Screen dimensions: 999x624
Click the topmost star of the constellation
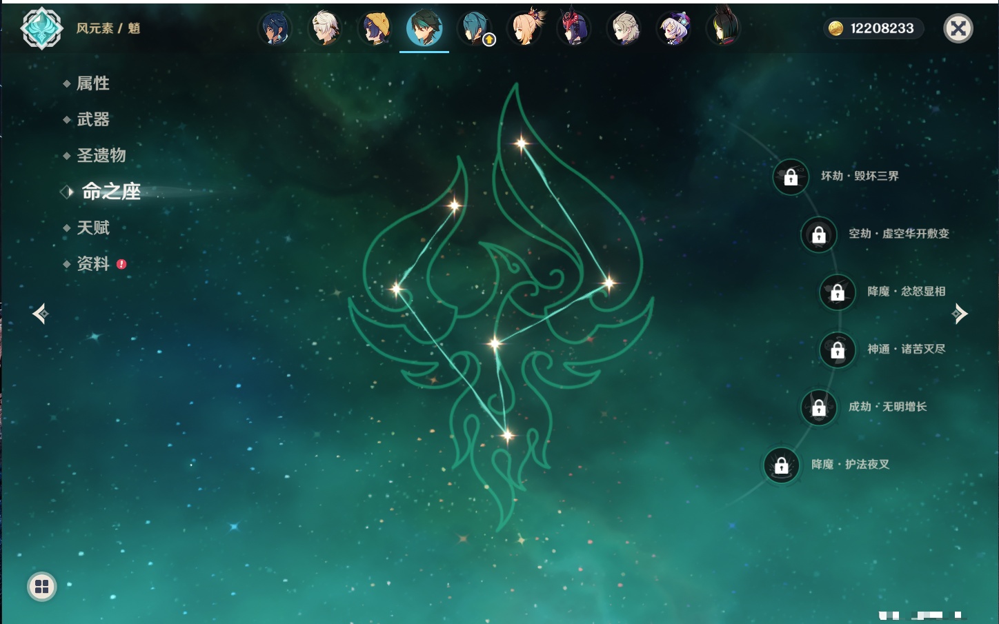click(x=522, y=143)
